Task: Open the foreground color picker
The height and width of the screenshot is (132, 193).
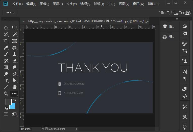Action: (8, 102)
